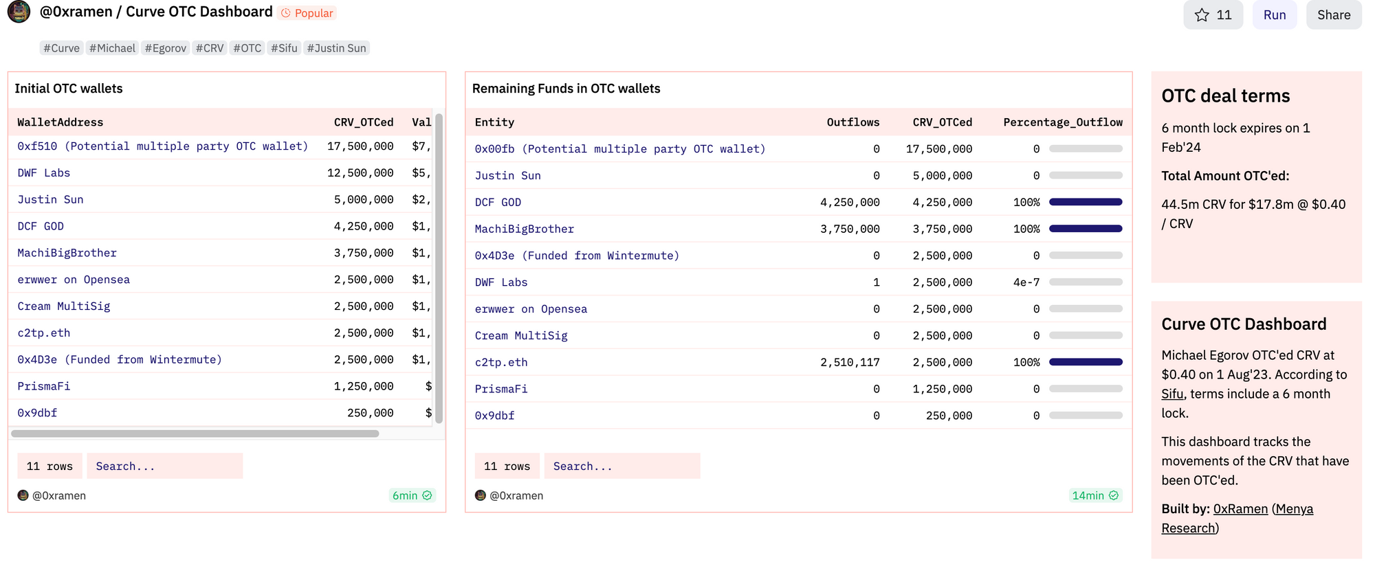Sort by WalletAddress column header
Image resolution: width=1375 pixels, height=584 pixels.
[60, 122]
